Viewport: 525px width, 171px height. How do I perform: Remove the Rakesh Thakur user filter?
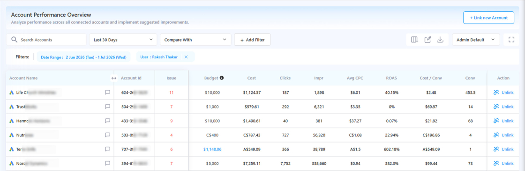(186, 57)
